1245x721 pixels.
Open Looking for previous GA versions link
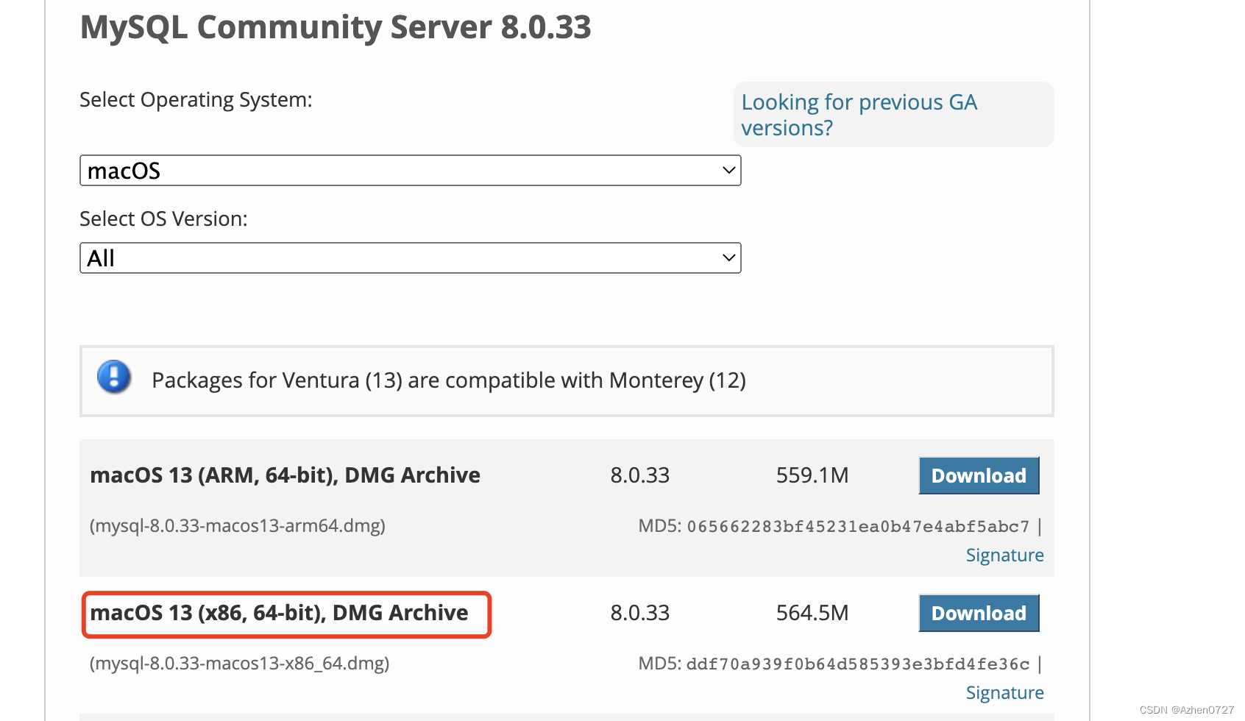point(859,115)
